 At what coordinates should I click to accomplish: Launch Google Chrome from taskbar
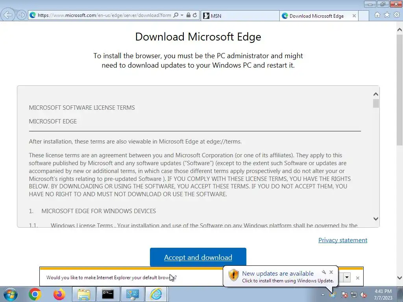click(x=35, y=294)
